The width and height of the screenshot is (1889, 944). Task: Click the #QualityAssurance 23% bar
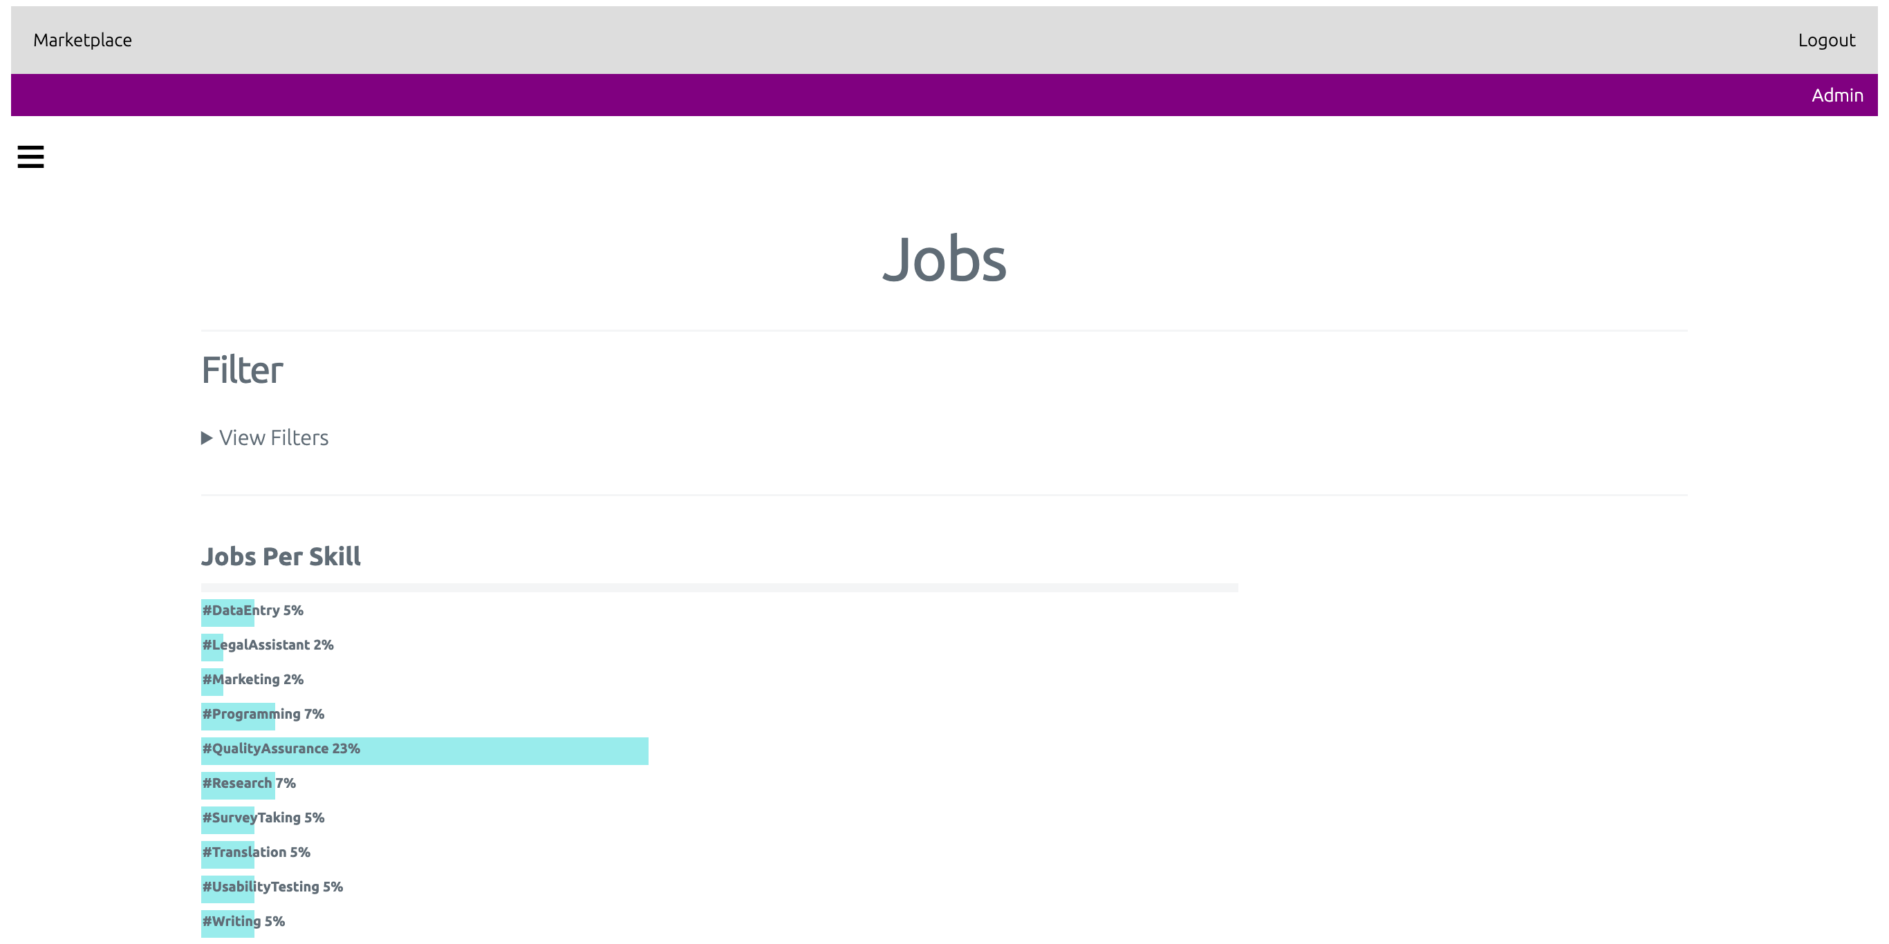click(x=424, y=751)
